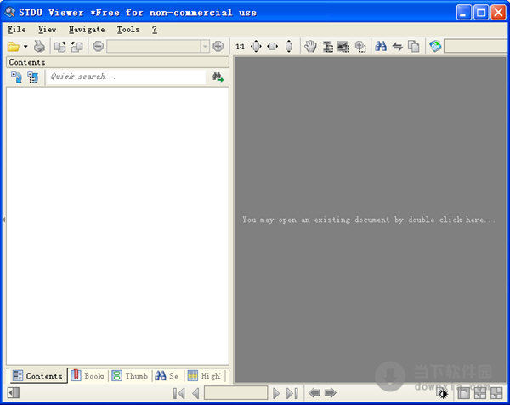
Task: Fit whole page to window
Action: point(257,47)
